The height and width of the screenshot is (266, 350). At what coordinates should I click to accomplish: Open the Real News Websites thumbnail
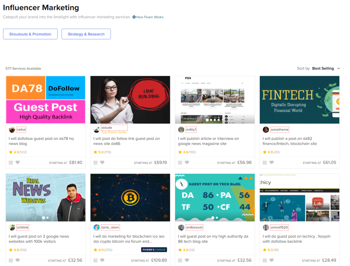[x=46, y=198]
